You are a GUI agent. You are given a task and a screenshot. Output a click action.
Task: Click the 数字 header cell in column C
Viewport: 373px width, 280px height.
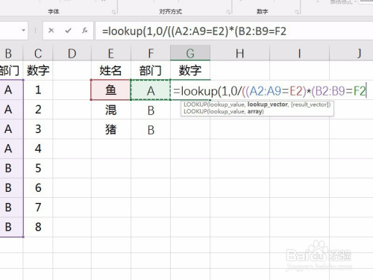pos(38,70)
